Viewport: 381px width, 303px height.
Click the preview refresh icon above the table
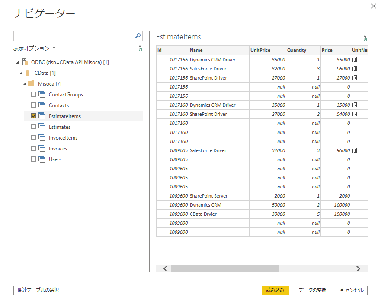point(363,38)
